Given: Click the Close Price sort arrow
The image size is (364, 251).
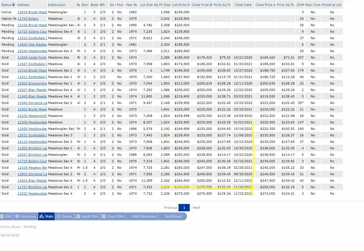Looking at the screenshot, I should (211, 5).
